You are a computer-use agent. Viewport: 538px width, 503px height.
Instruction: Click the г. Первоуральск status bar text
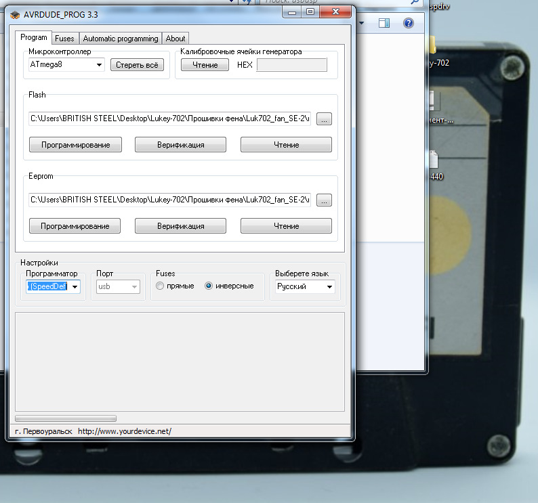(x=43, y=431)
